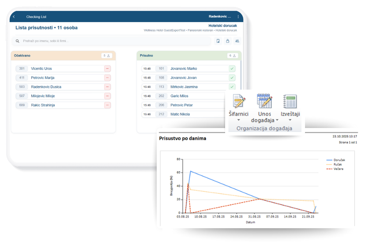Viewport: 369px width, 245px height.
Task: Expand the Izveštaji dropdown arrow
Action: [290, 120]
